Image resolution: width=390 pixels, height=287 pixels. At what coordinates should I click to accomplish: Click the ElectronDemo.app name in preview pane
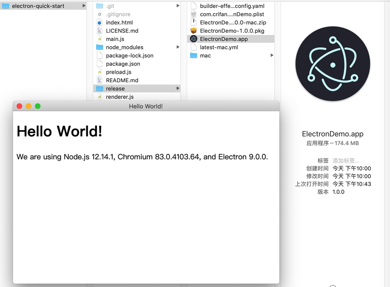coord(333,134)
